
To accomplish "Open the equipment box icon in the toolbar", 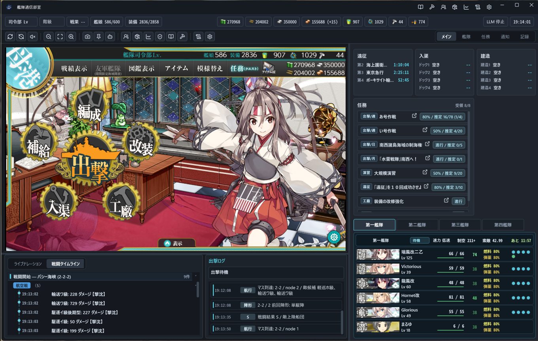I will [x=137, y=36].
